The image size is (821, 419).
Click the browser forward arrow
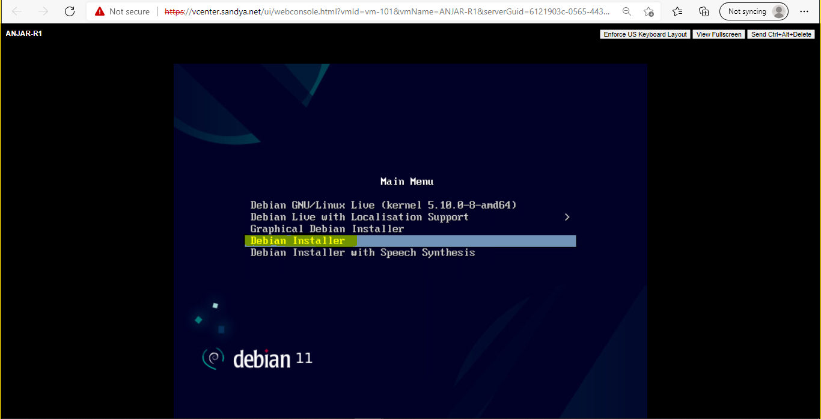[43, 11]
